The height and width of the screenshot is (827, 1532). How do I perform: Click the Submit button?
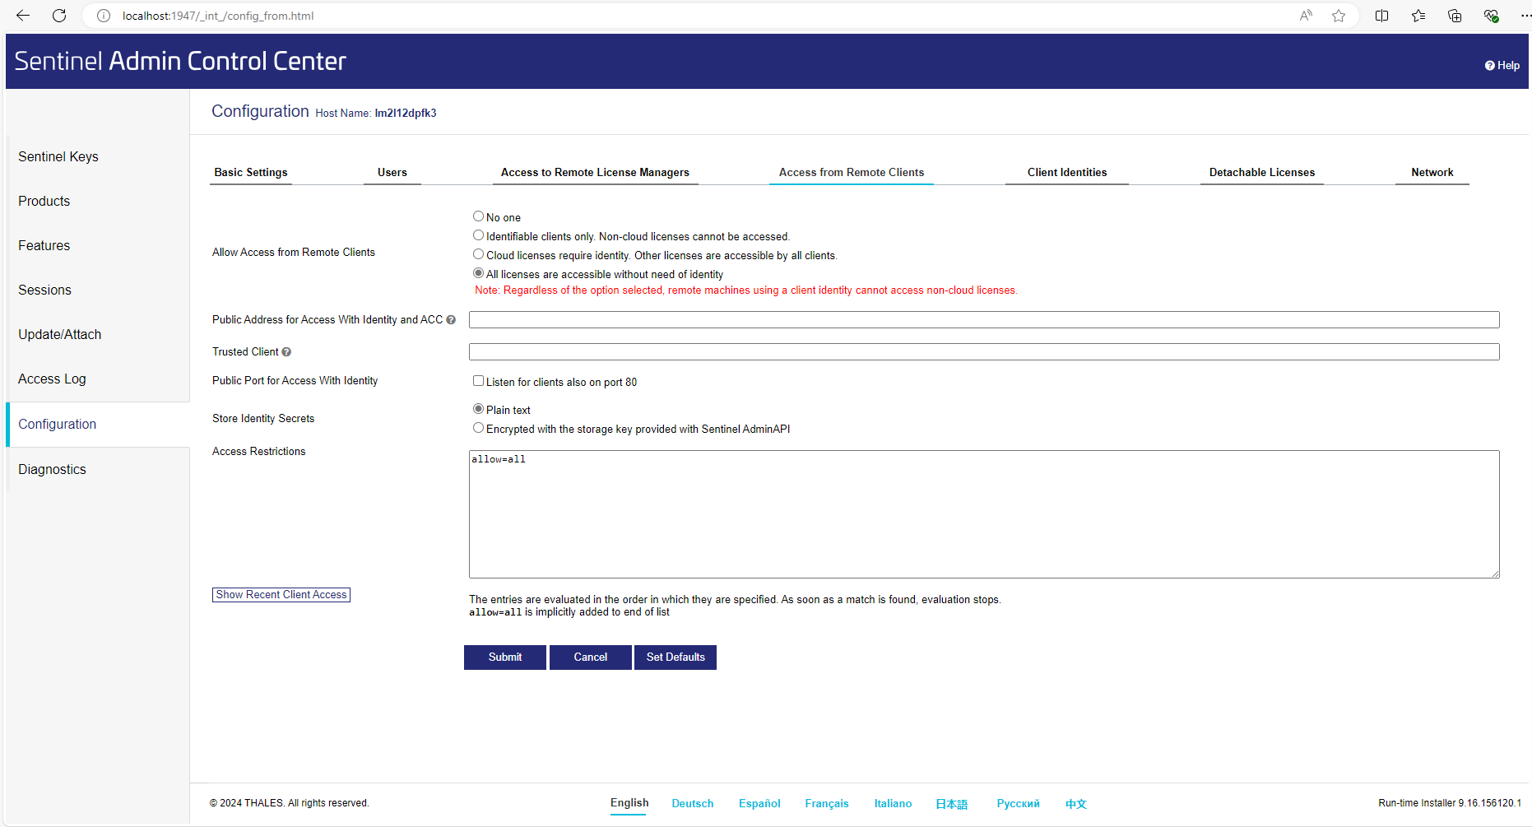pyautogui.click(x=505, y=657)
